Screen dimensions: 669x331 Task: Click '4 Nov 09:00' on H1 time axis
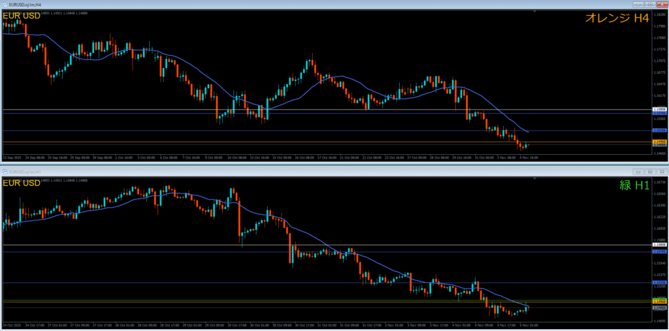point(484,325)
